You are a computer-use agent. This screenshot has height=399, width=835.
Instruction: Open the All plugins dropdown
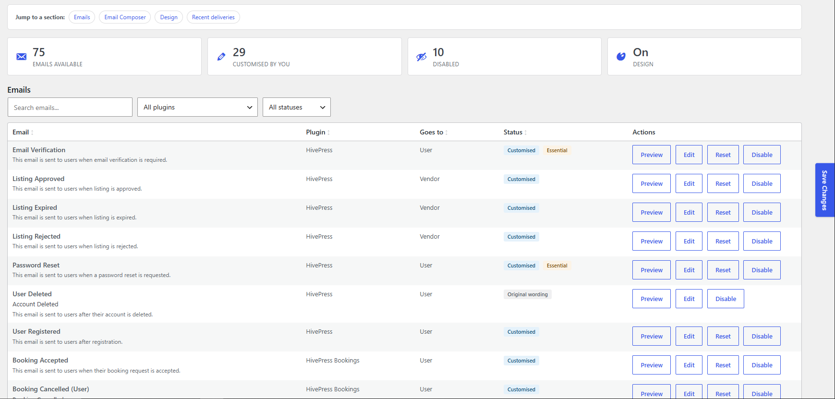pyautogui.click(x=197, y=107)
